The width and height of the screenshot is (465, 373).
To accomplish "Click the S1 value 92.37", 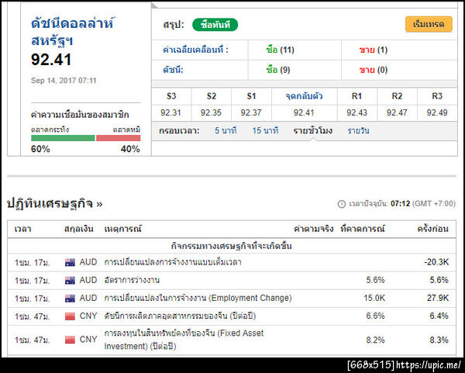I will [x=251, y=112].
